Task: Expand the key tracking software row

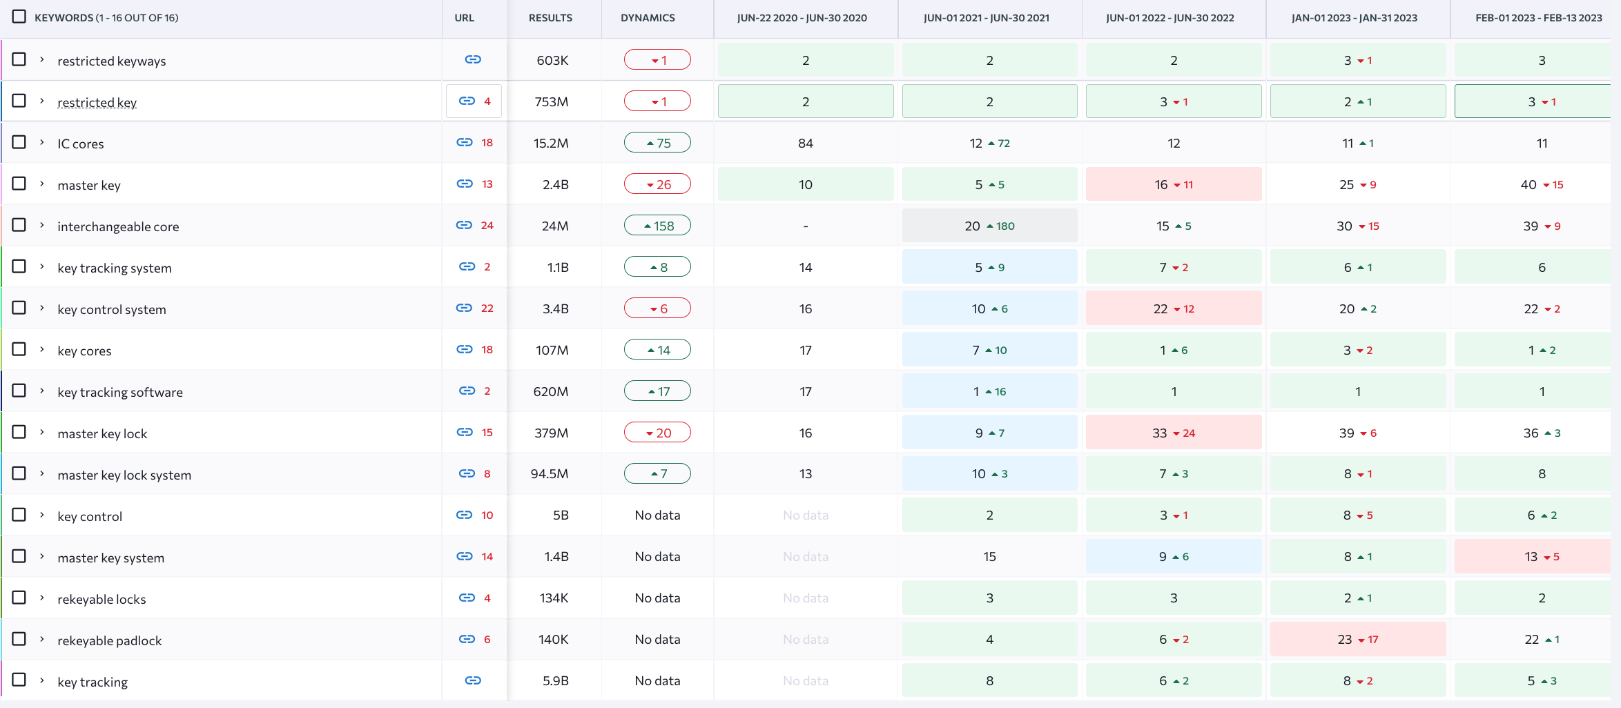Action: pos(42,391)
